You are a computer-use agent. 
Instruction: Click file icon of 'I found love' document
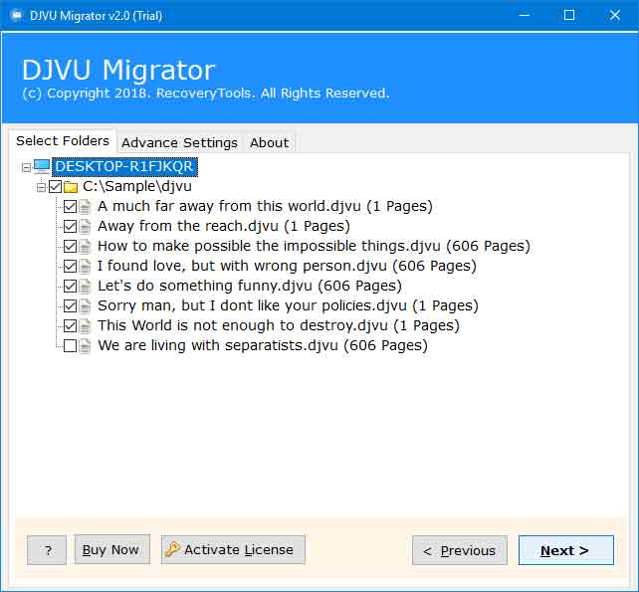pos(86,267)
